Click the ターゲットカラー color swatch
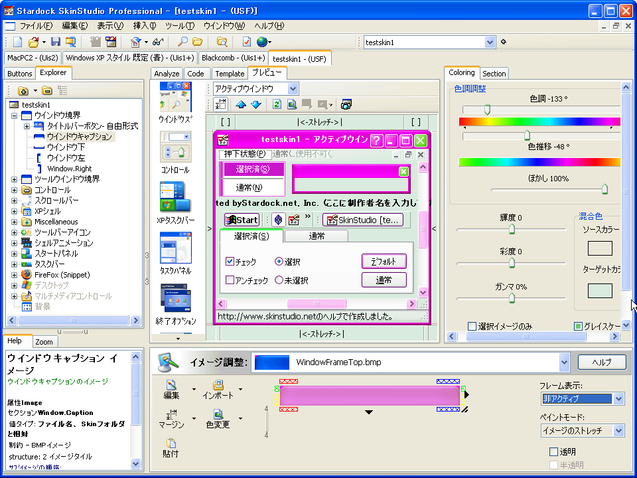This screenshot has width=637, height=478. pyautogui.click(x=600, y=291)
